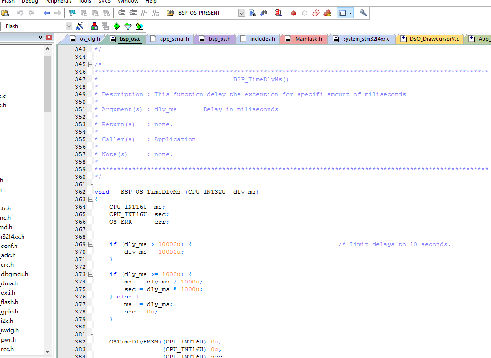Screen dimensions: 491x358
Task: Open the Debug menu
Action: 30,1
